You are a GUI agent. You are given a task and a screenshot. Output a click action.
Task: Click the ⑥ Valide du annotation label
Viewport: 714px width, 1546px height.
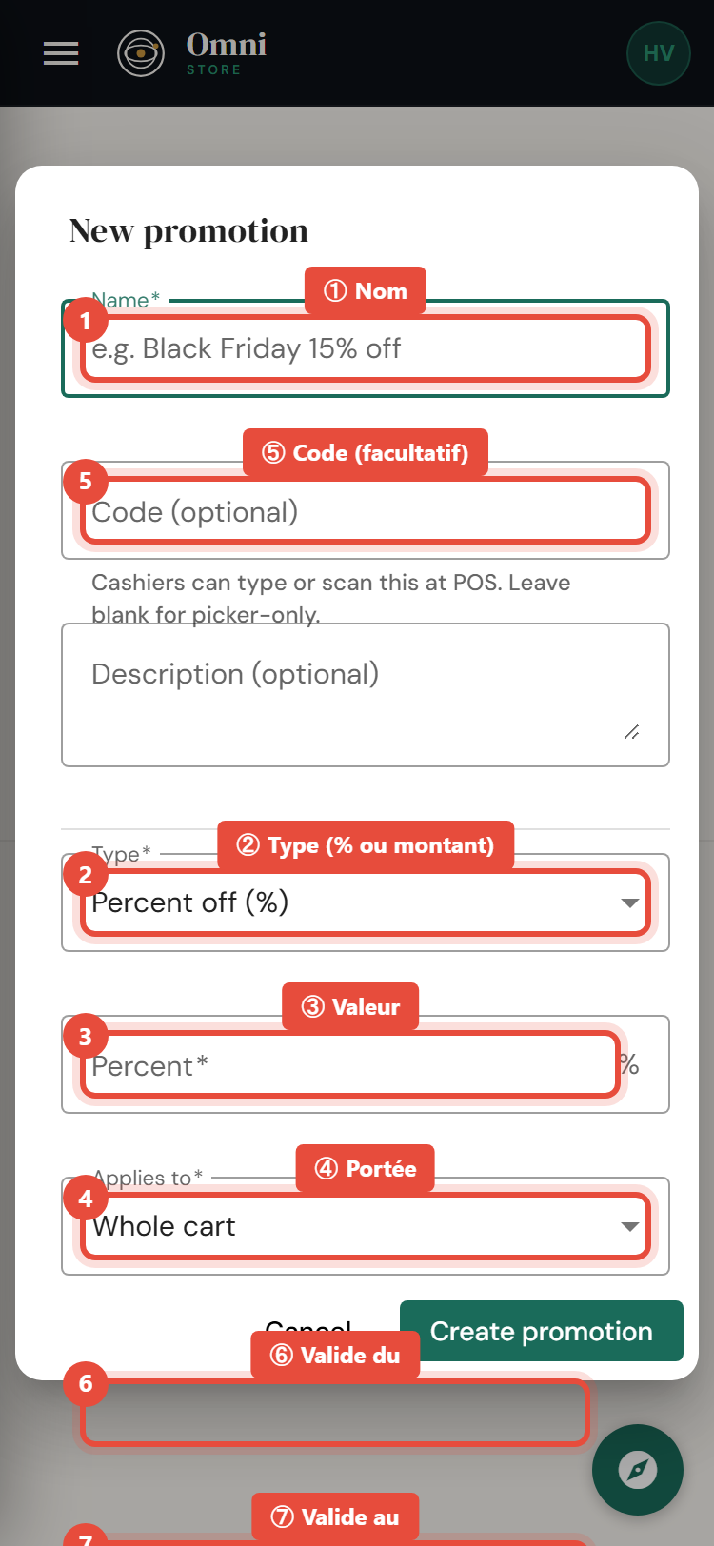click(x=335, y=1356)
